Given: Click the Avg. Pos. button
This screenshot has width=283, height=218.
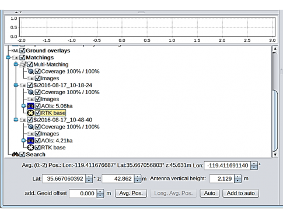Looking at the screenshot, I should [131, 193].
